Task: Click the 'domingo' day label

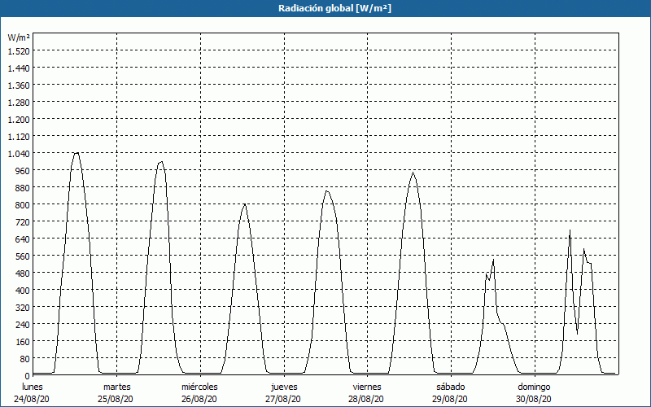Action: [x=534, y=387]
